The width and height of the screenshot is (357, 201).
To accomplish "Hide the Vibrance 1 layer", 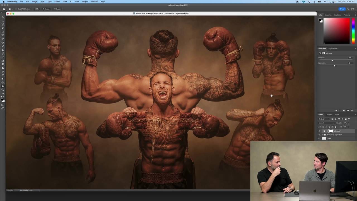I will coord(319,131).
